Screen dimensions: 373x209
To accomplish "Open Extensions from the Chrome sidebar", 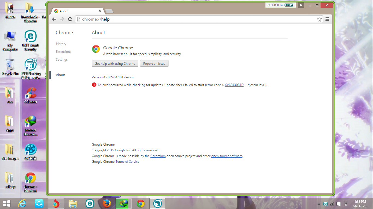I will [64, 52].
